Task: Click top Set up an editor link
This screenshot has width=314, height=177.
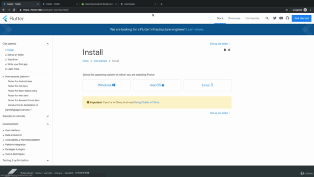Action: pos(220,44)
